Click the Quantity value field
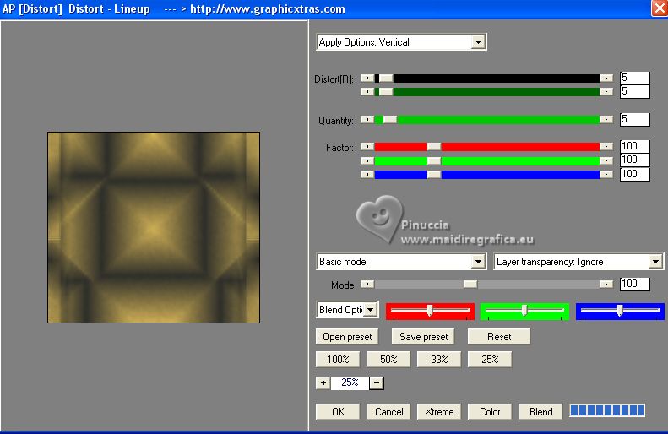Image resolution: width=668 pixels, height=434 pixels. coord(635,120)
